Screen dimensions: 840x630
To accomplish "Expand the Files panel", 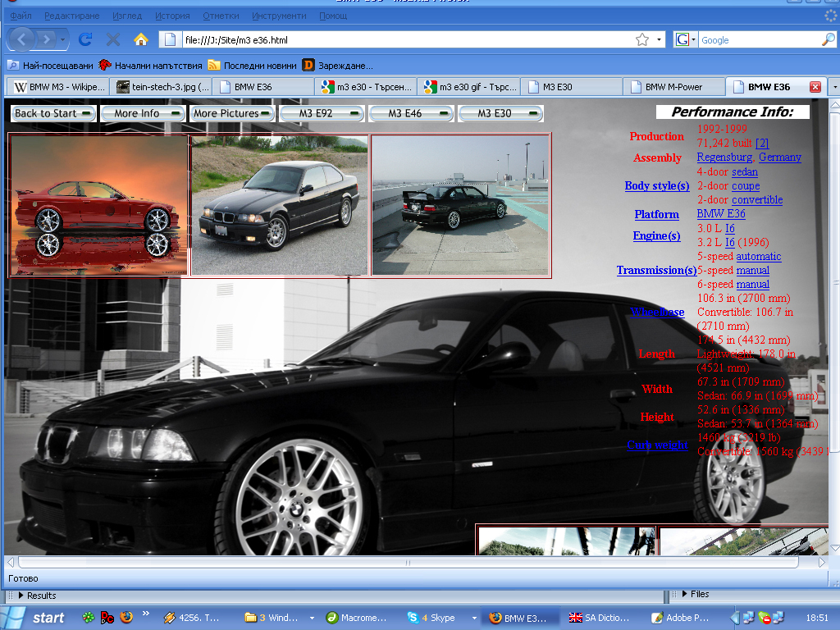I will [695, 594].
